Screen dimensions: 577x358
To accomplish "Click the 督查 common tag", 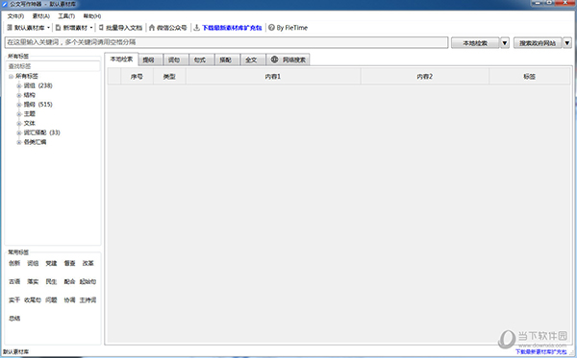I will coord(69,263).
